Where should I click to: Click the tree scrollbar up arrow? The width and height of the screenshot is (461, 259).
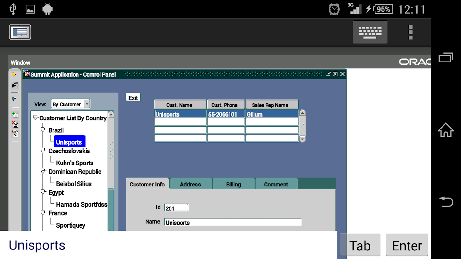111,114
